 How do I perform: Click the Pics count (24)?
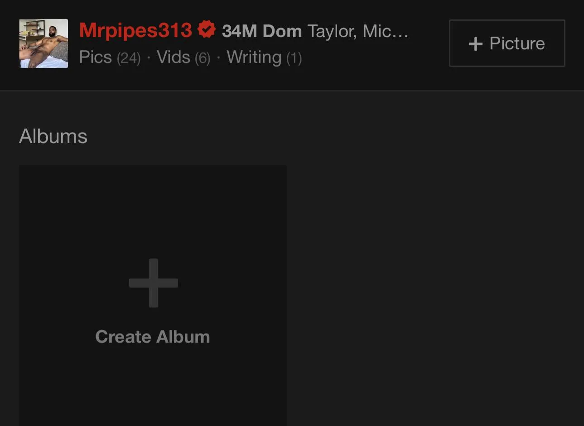[129, 58]
